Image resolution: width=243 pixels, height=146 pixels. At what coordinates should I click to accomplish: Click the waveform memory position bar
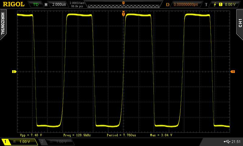click(123, 5)
